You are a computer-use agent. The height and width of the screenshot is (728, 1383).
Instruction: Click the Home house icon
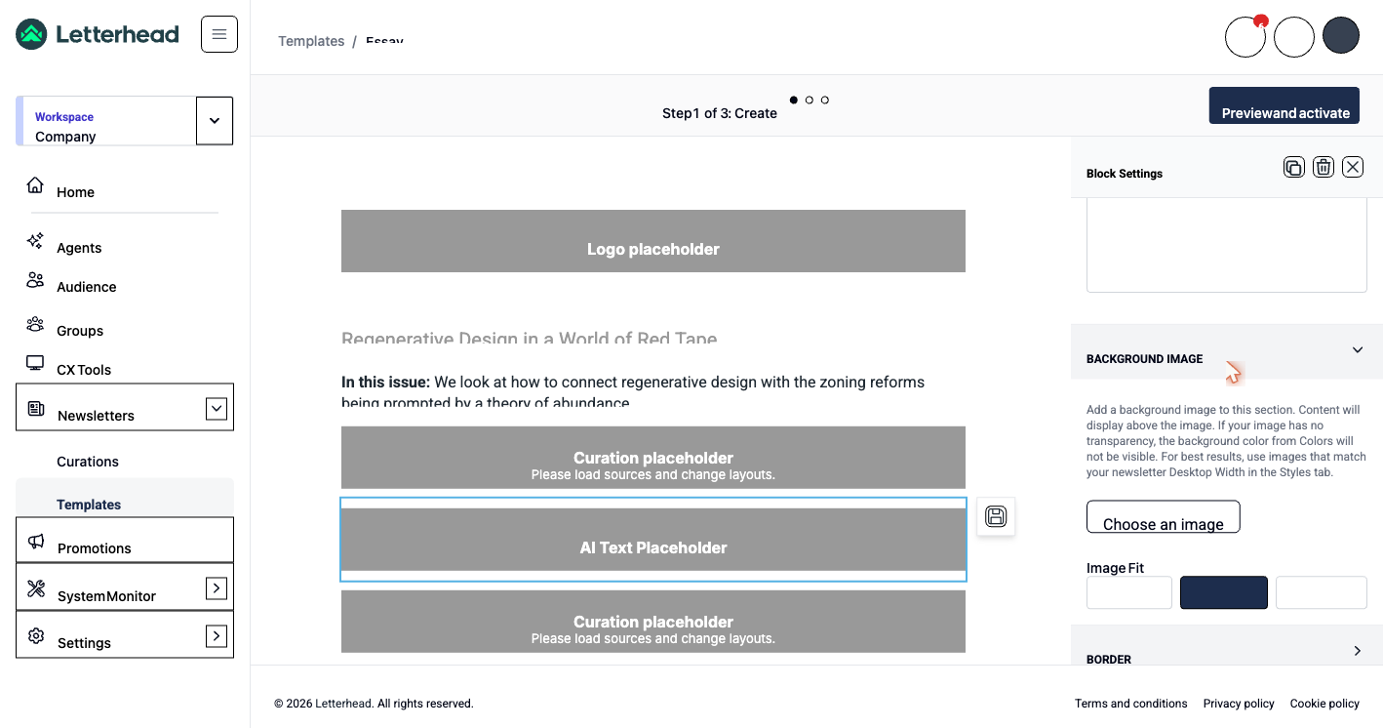point(35,185)
